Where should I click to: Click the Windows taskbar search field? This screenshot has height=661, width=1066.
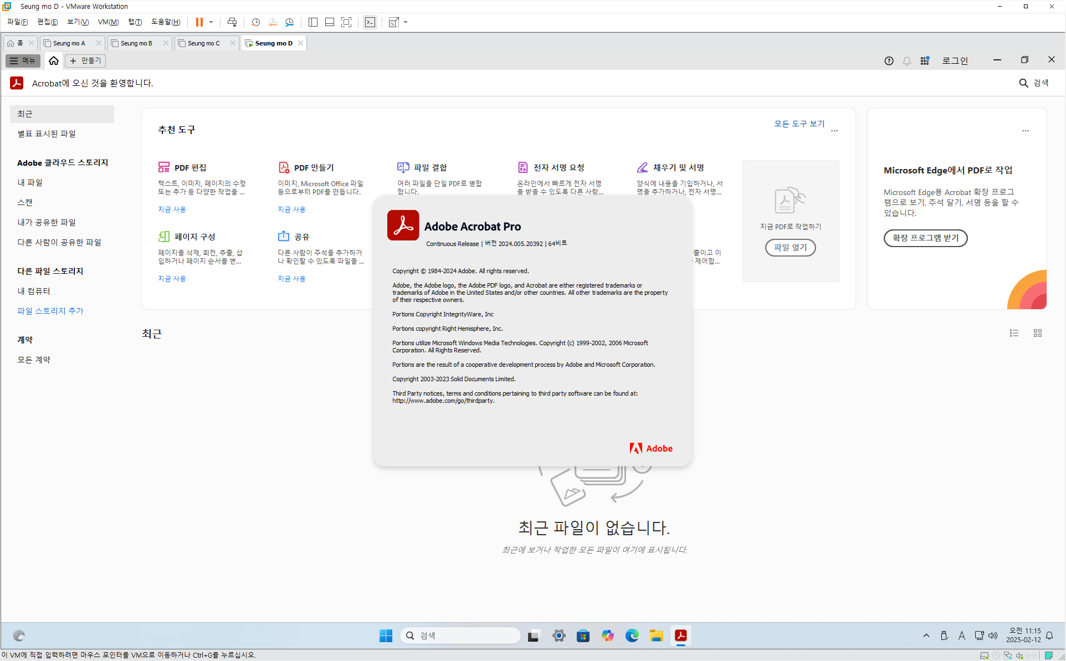460,636
